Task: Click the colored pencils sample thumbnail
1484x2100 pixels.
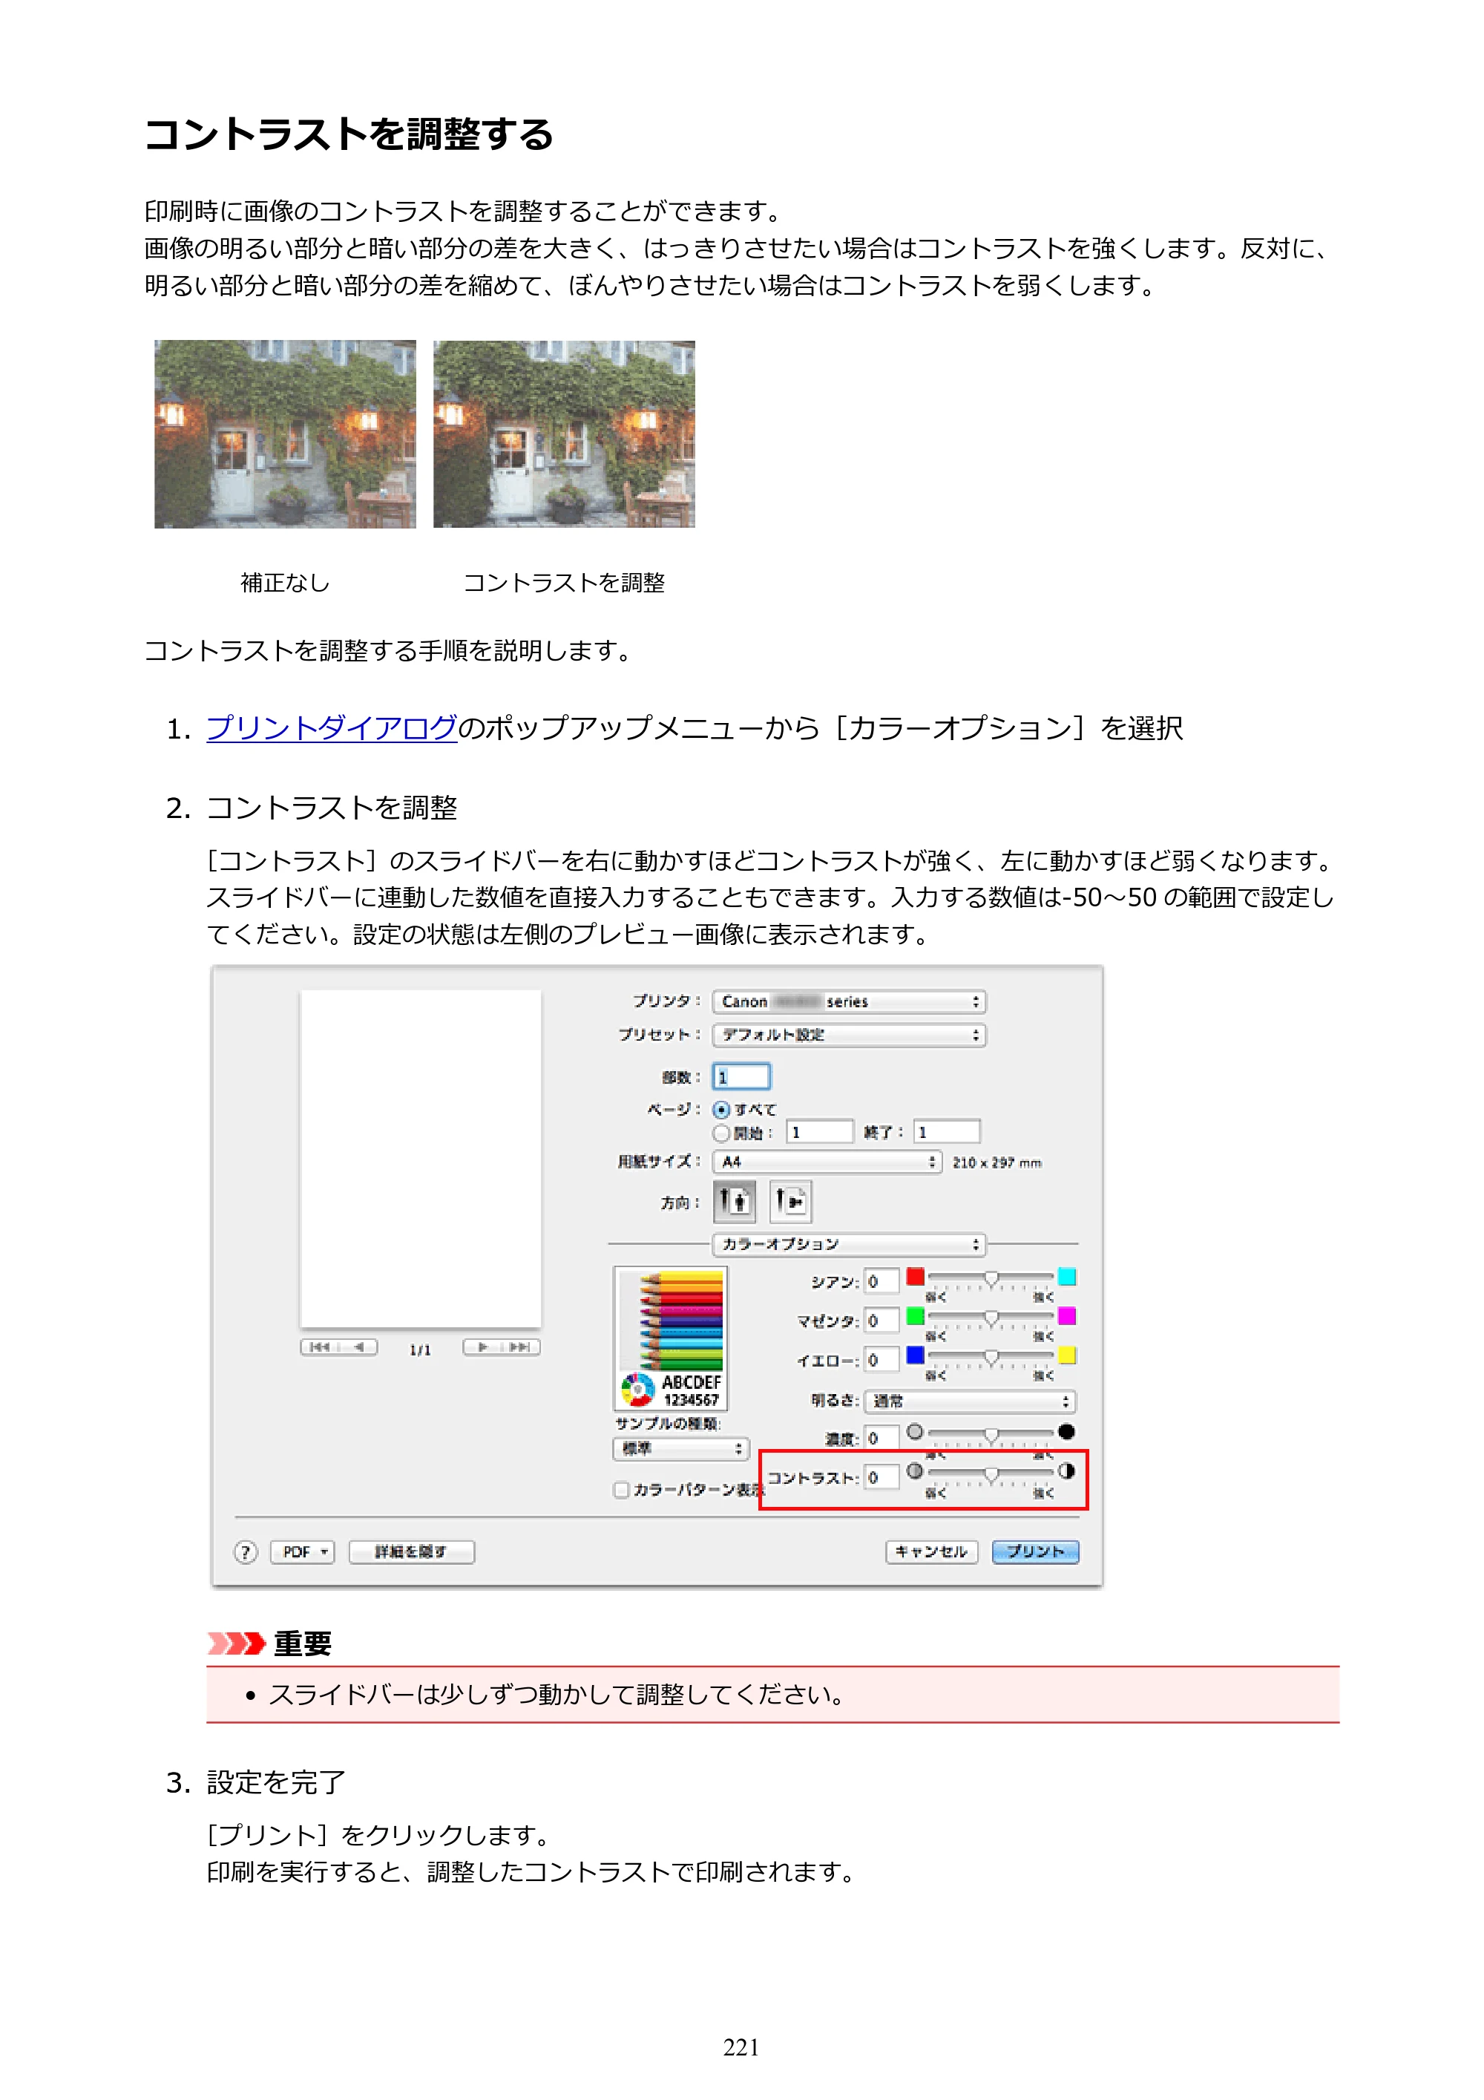Action: 671,1339
